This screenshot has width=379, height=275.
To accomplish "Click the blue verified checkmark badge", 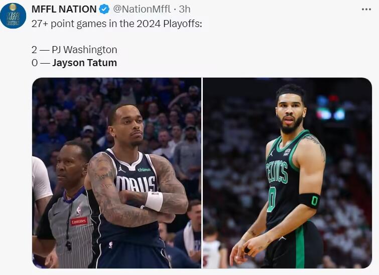I will 104,10.
